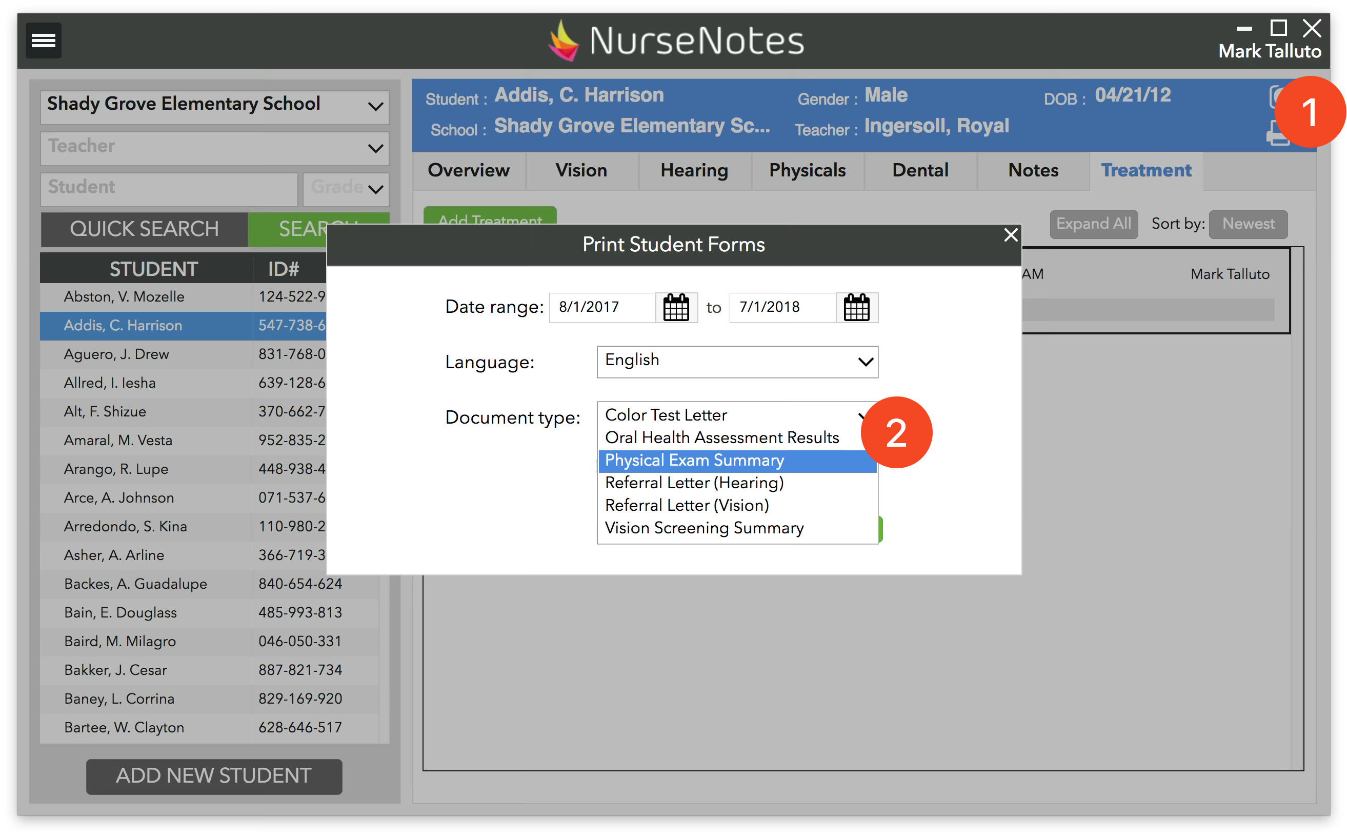Screen dimensions: 1347x837
Task: Click the Expand All button
Action: coord(1093,224)
